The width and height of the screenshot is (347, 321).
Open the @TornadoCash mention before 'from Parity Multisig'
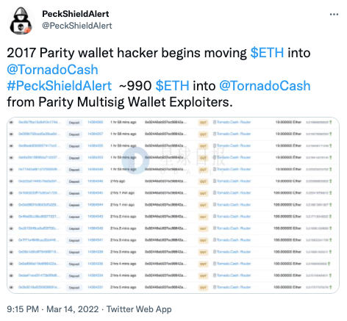pyautogui.click(x=265, y=86)
